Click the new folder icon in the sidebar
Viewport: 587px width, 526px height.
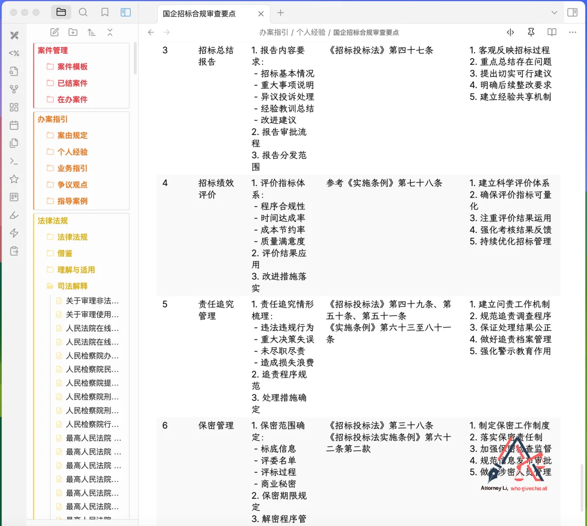tap(73, 32)
